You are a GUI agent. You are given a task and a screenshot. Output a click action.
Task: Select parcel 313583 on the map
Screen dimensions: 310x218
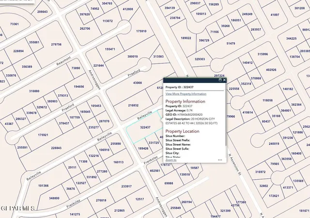[x=158, y=57]
